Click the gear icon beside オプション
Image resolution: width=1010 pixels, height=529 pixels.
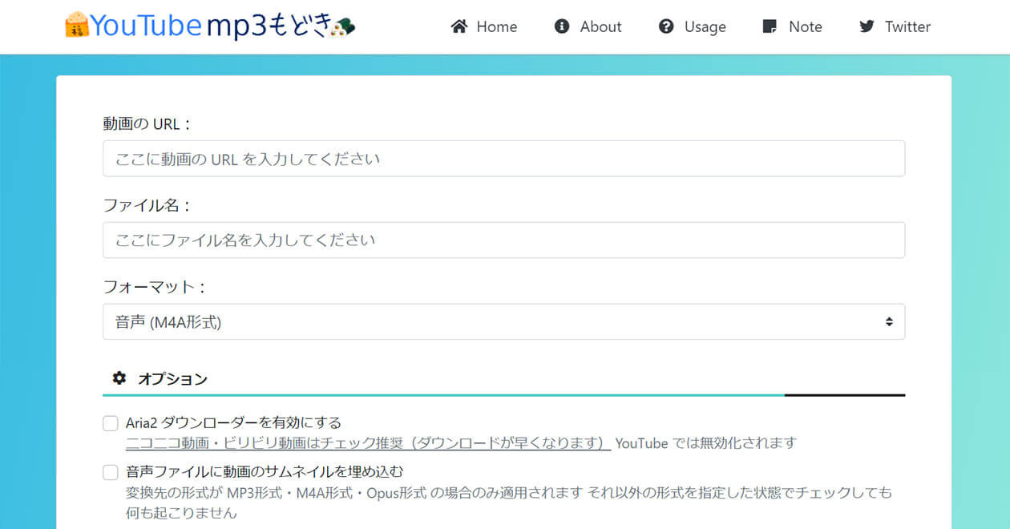[119, 378]
